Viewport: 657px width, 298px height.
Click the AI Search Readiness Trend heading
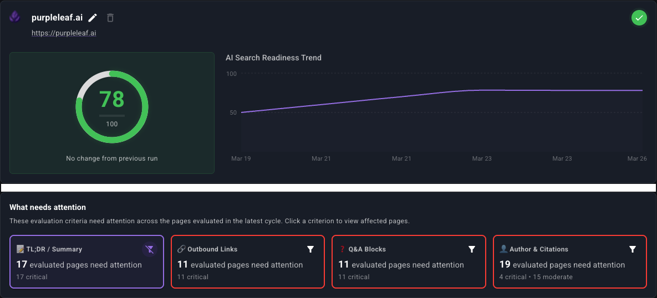[x=273, y=58]
